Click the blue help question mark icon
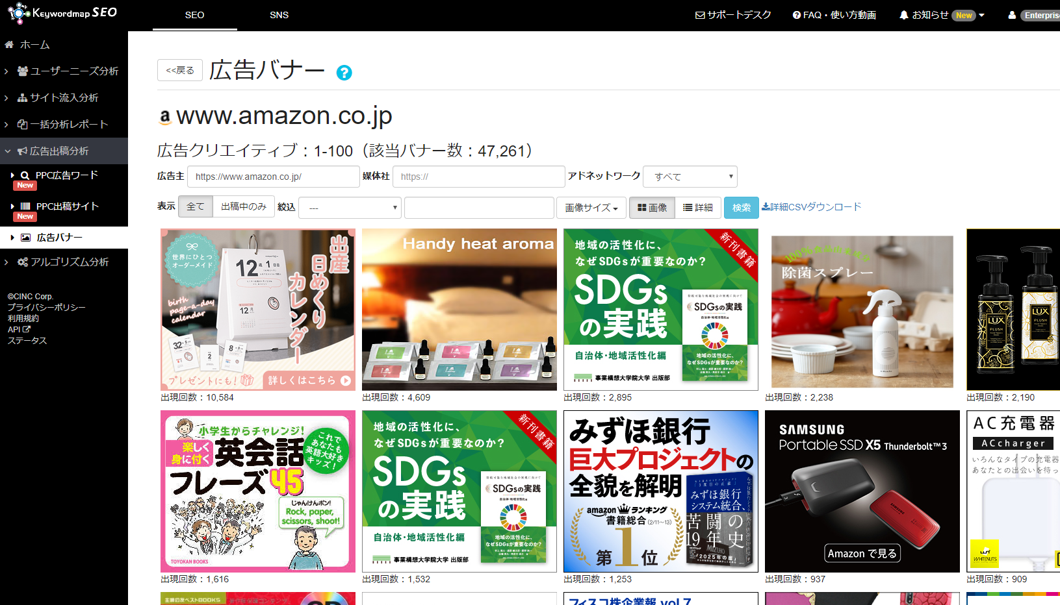1060x605 pixels. [x=344, y=73]
